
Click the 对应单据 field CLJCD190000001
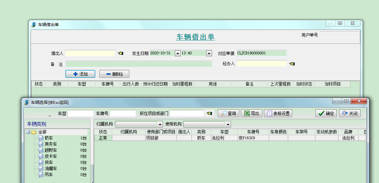click(262, 53)
